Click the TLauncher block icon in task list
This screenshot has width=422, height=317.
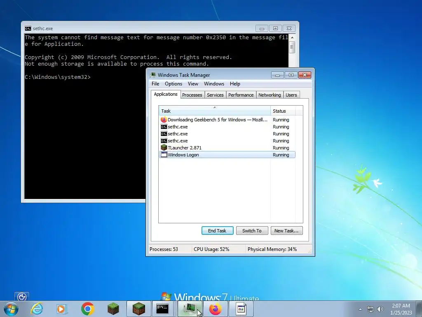[164, 148]
